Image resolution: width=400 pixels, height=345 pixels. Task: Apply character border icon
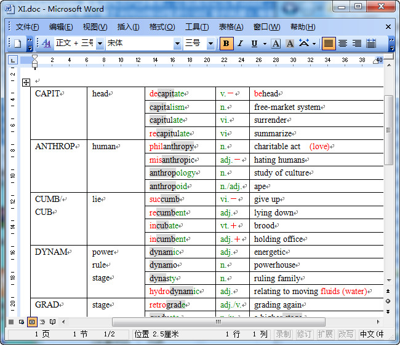pos(276,44)
